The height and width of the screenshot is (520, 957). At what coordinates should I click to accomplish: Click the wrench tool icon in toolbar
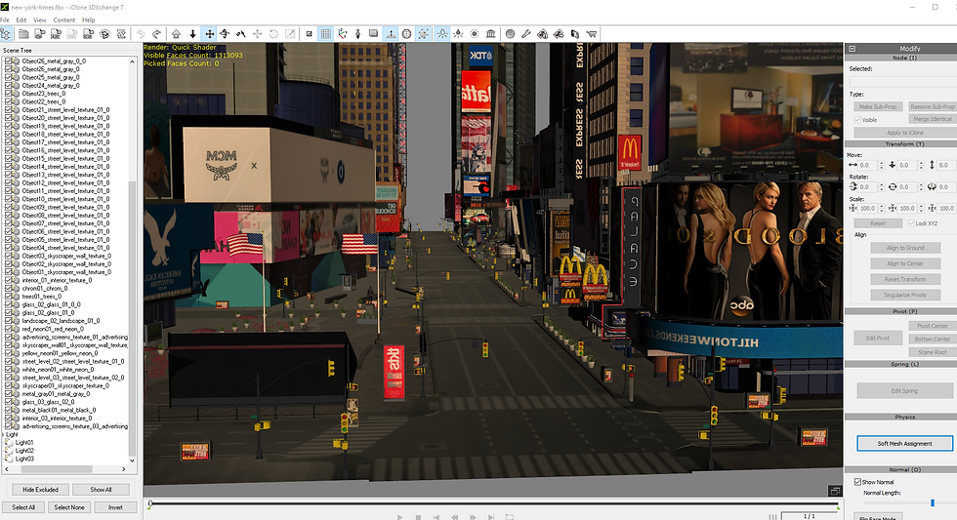pyautogui.click(x=526, y=34)
